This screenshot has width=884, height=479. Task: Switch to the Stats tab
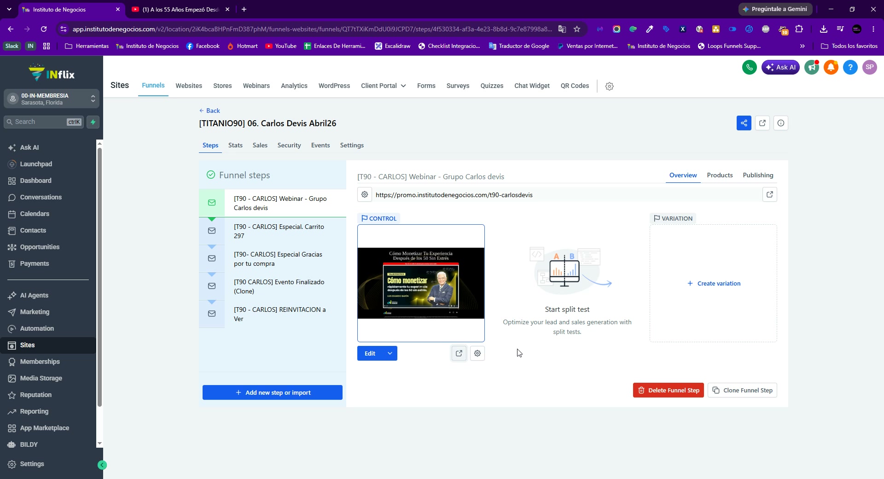click(235, 145)
